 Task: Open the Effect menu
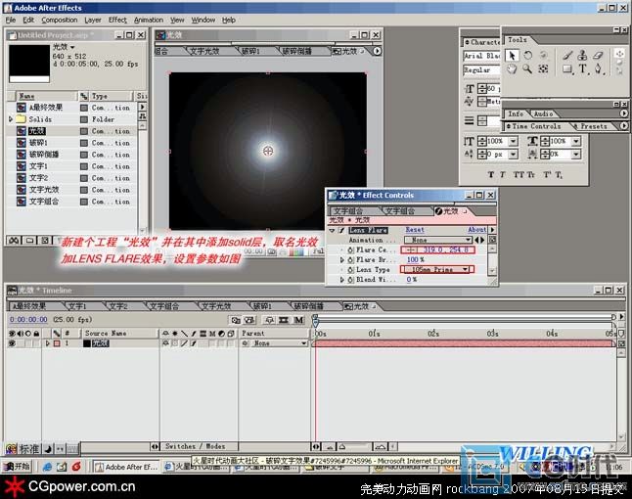coord(117,20)
